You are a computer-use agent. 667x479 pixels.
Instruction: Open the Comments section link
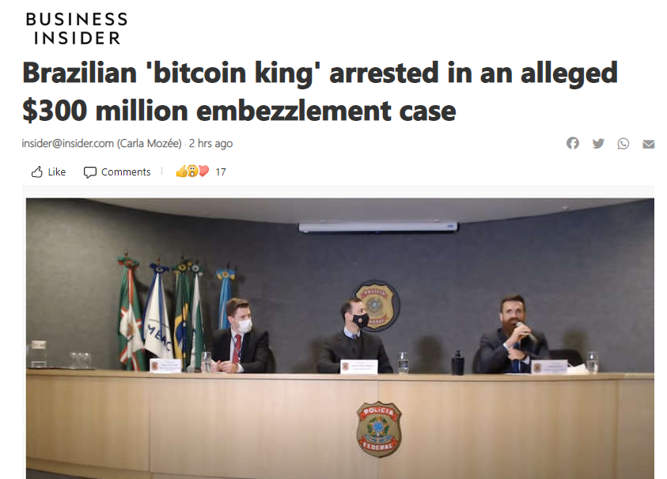(x=126, y=172)
